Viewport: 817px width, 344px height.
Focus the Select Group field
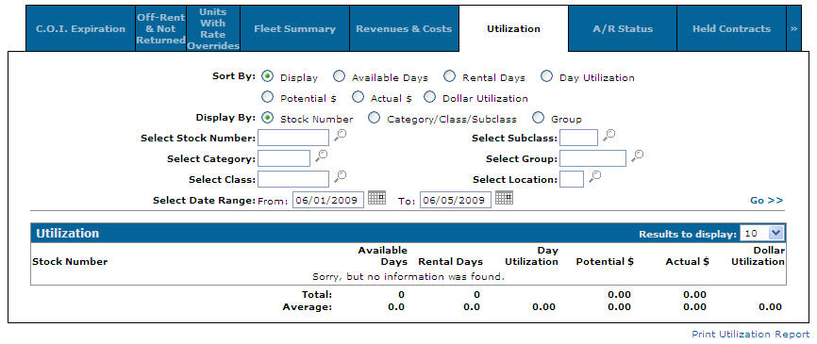(593, 158)
